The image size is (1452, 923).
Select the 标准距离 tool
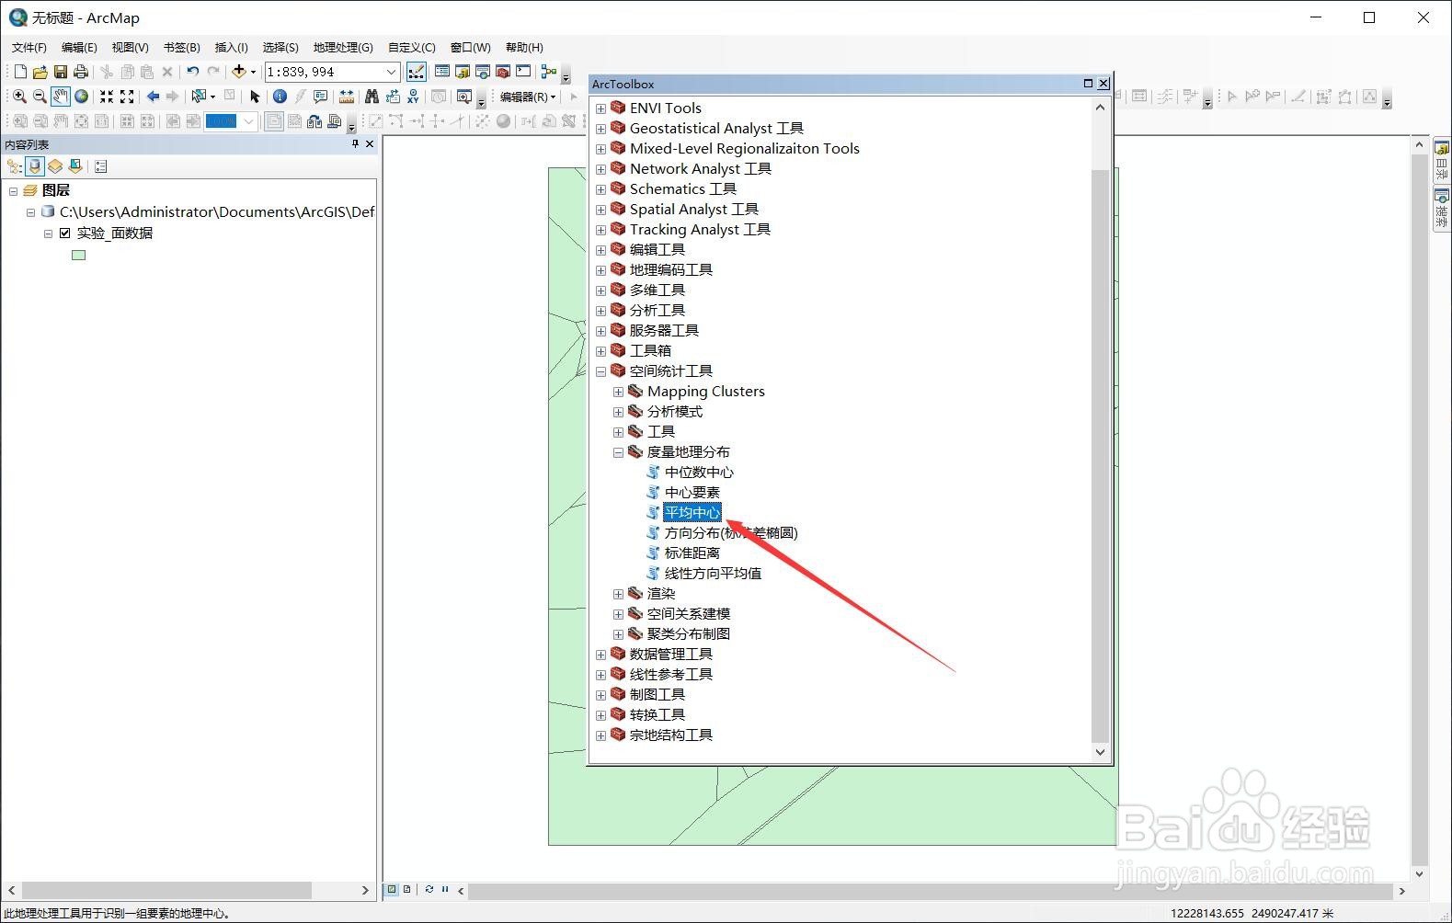(x=692, y=553)
